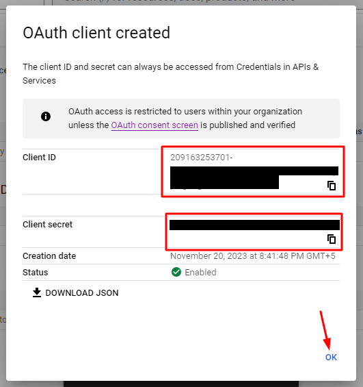Click the creation date November 20, 2023 value
This screenshot has height=387, width=363.
[253, 256]
